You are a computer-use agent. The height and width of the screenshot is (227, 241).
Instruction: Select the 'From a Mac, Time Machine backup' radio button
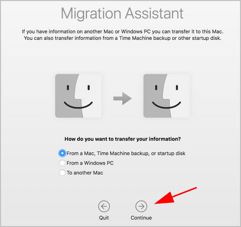62,153
